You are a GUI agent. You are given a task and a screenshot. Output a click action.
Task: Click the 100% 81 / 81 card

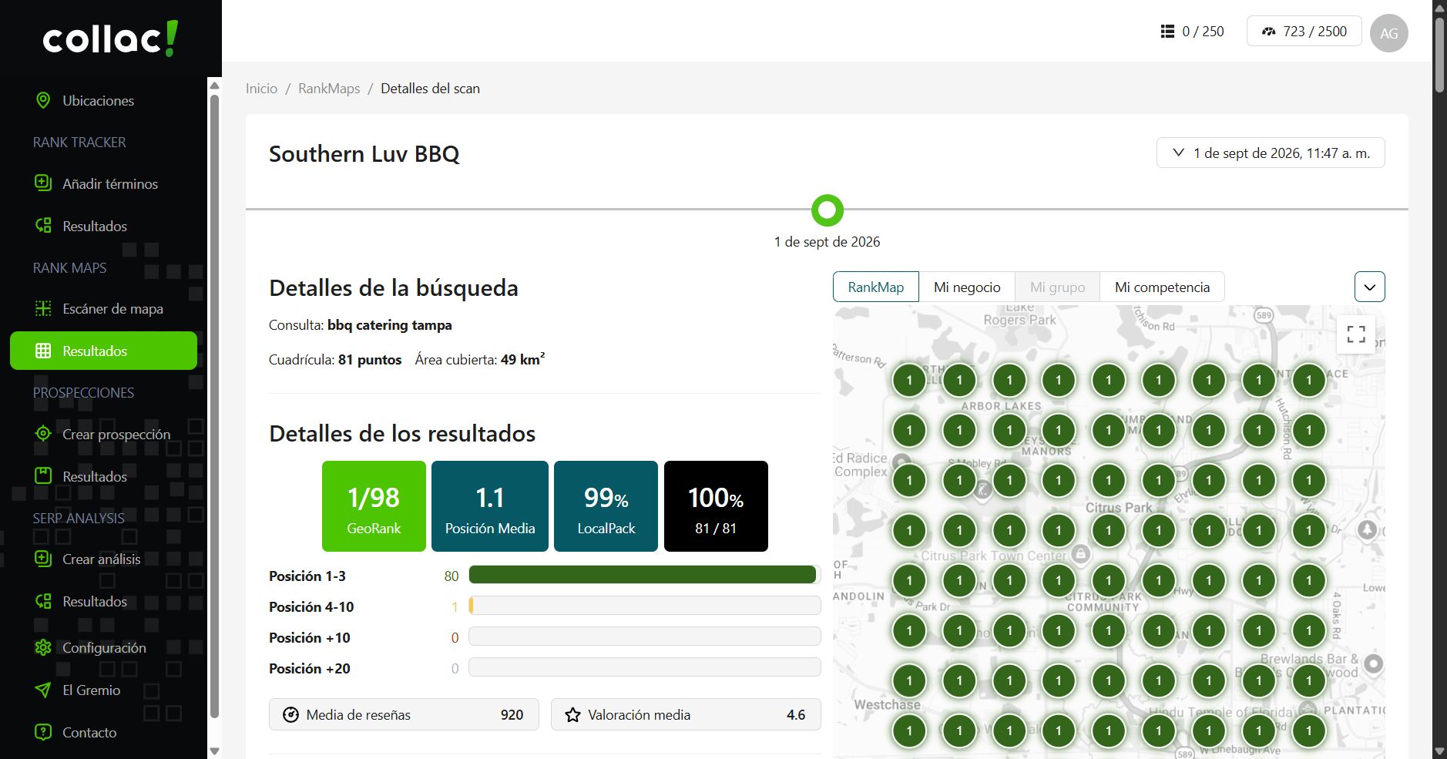(716, 506)
